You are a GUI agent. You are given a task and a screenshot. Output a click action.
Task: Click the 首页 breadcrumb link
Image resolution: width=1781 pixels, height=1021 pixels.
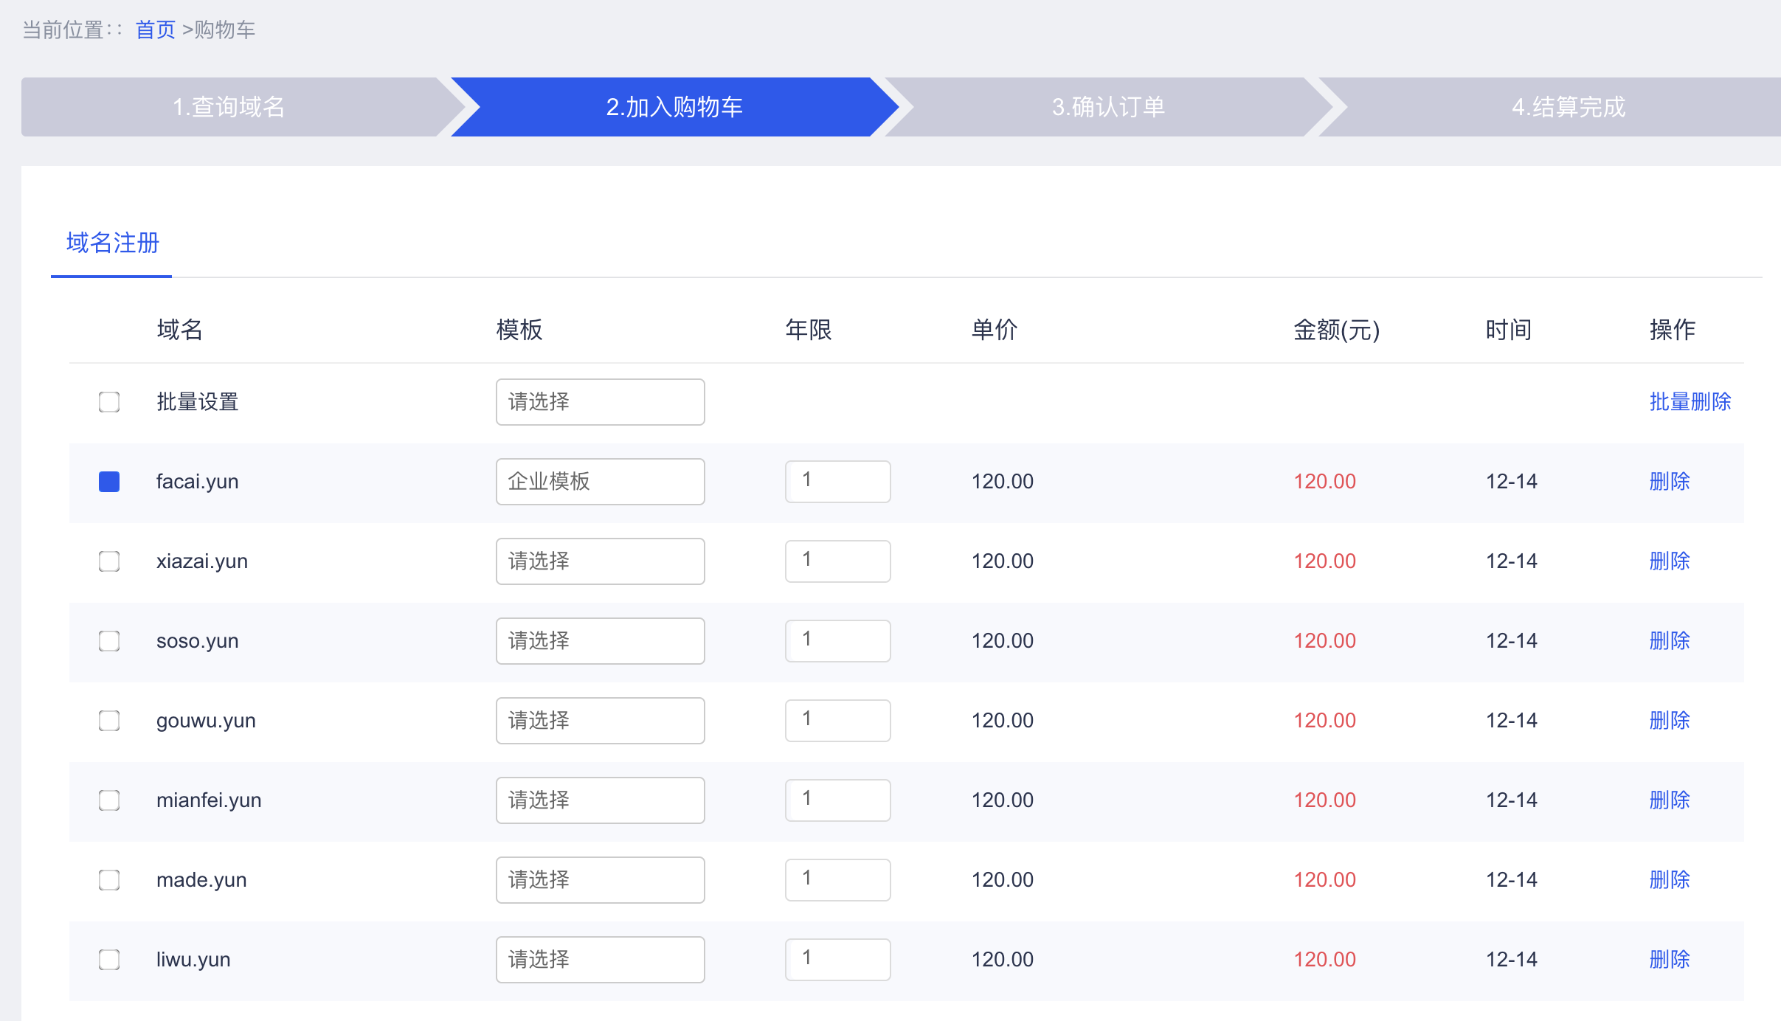[156, 30]
